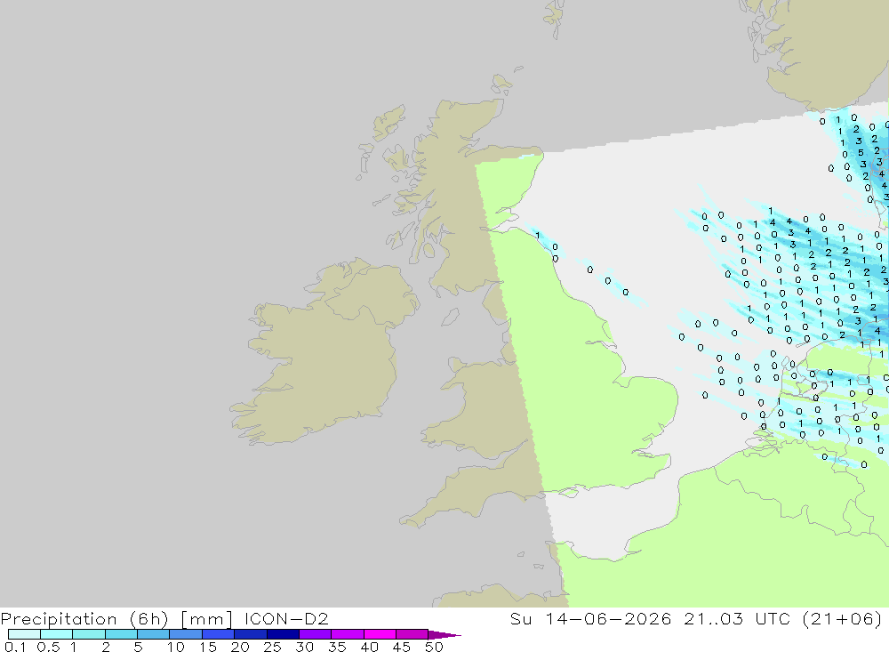Select the dark navy swatch between 25 and 30
Screen dimensions: 889x652
click(283, 634)
